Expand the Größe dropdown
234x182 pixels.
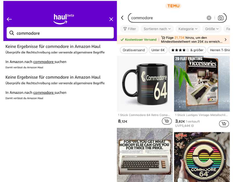tap(212, 29)
